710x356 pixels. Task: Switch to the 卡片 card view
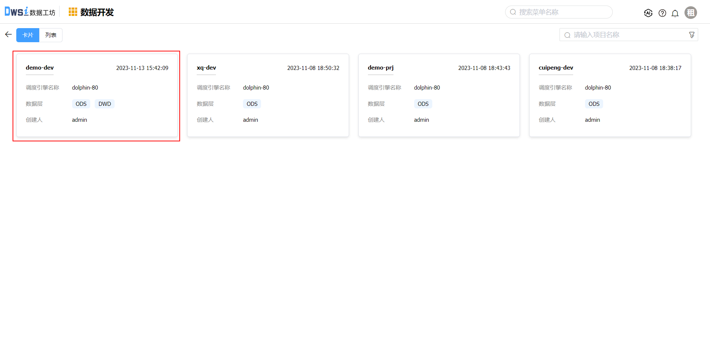28,35
